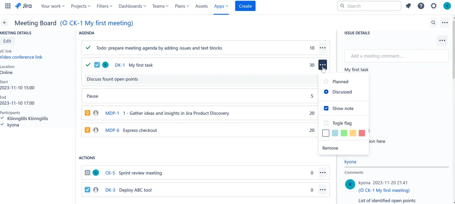Open the Video conference link

point(21,57)
